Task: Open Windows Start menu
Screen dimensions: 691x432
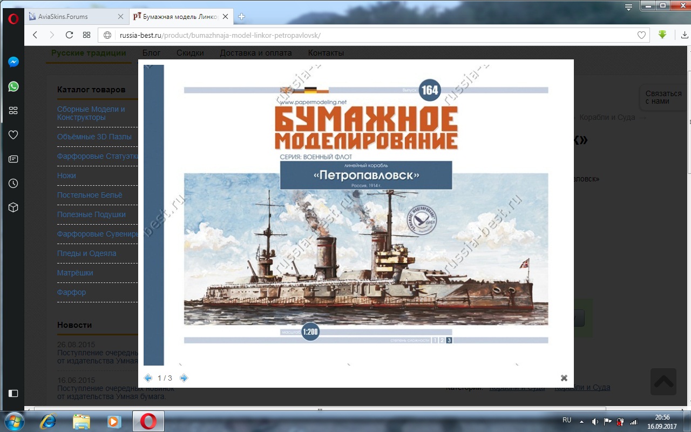Action: pyautogui.click(x=13, y=421)
